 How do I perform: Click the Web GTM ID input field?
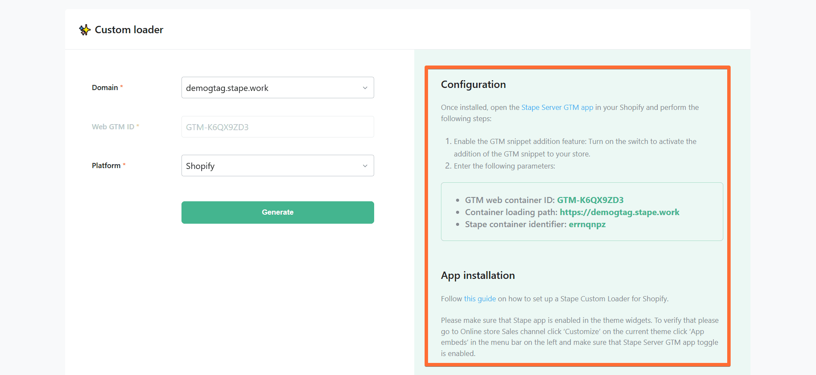click(278, 127)
